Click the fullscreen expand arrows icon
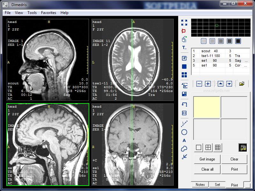The width and height of the screenshot is (255, 191). [x=184, y=23]
